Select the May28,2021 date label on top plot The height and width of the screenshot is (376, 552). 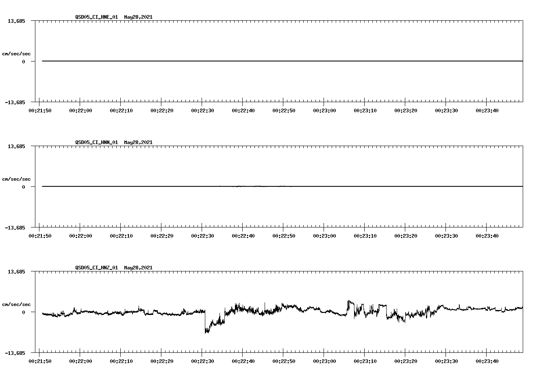coord(138,17)
